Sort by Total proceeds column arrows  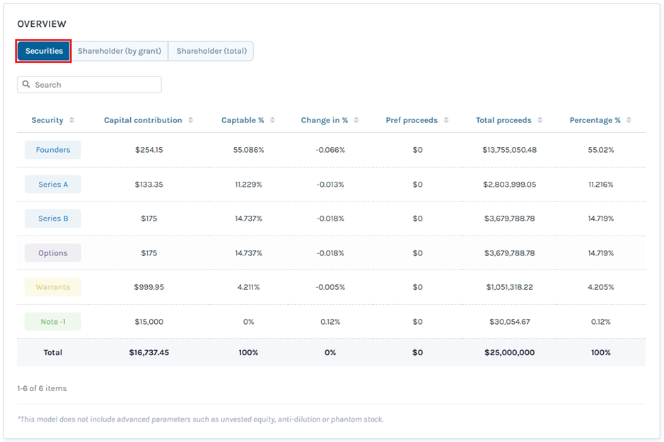540,120
